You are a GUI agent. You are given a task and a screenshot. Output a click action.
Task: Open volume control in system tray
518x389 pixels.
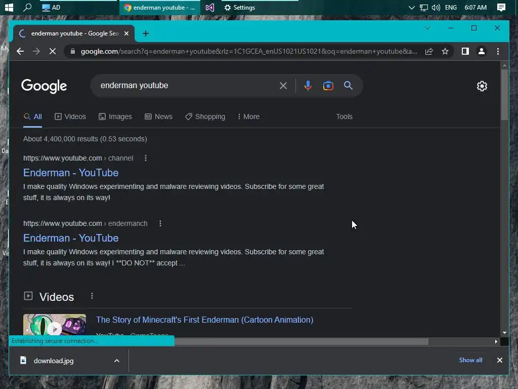(x=436, y=7)
